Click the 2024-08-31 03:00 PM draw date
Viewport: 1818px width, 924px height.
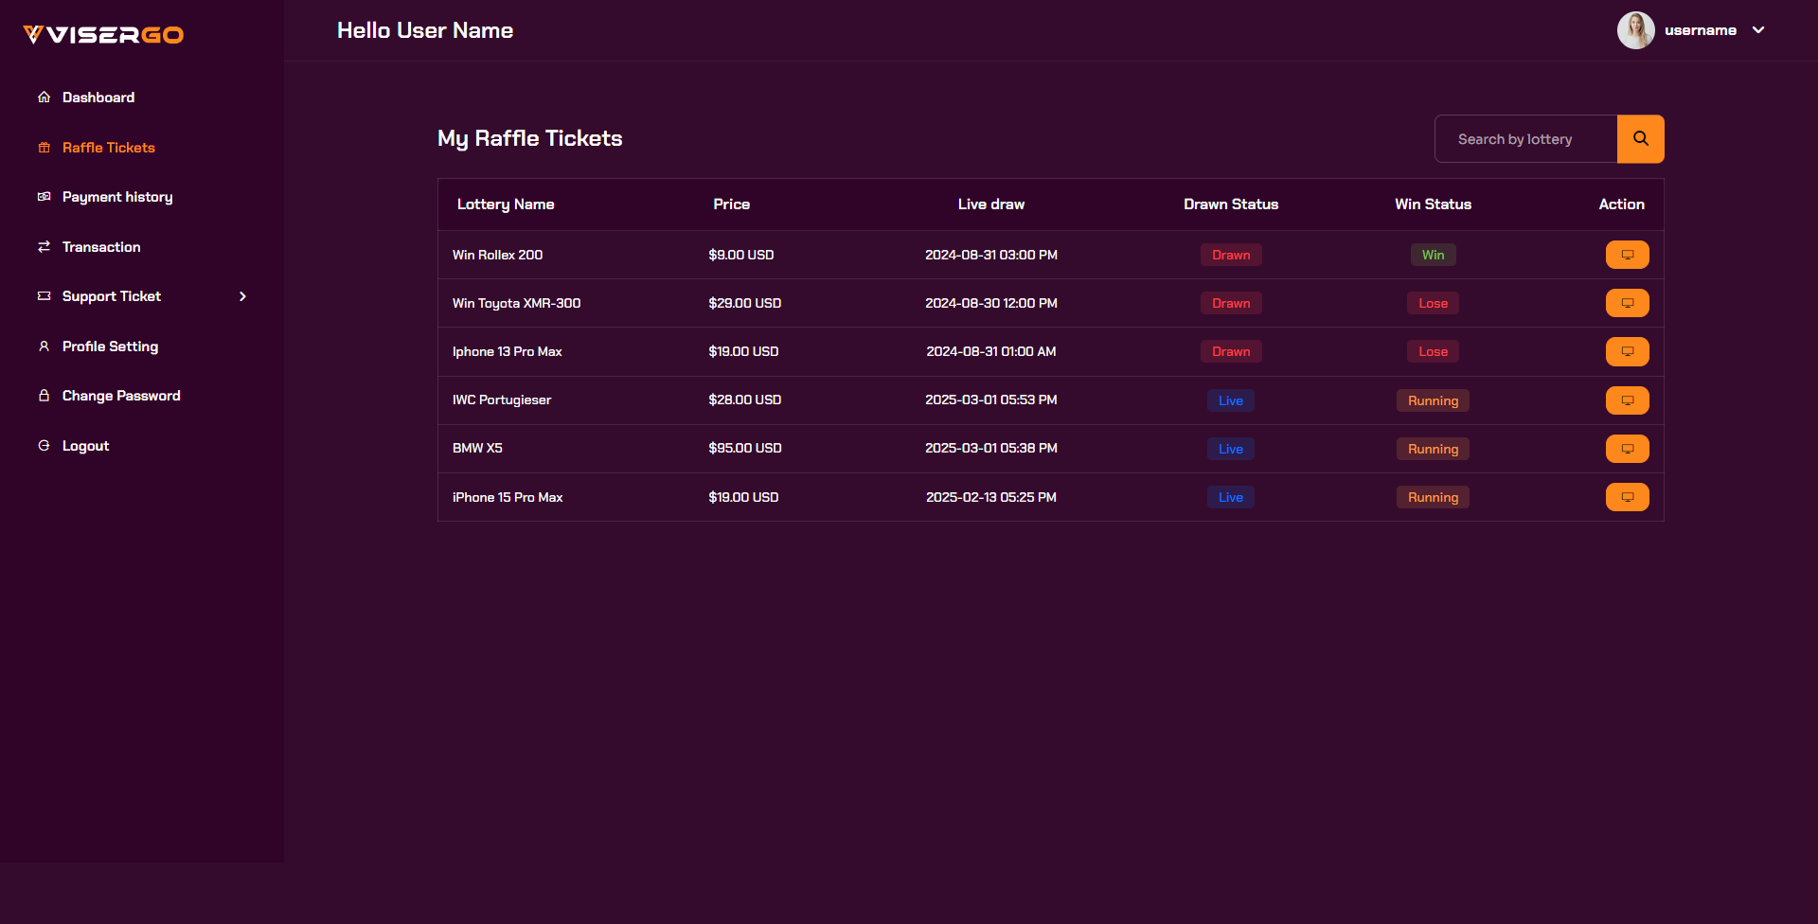point(991,255)
